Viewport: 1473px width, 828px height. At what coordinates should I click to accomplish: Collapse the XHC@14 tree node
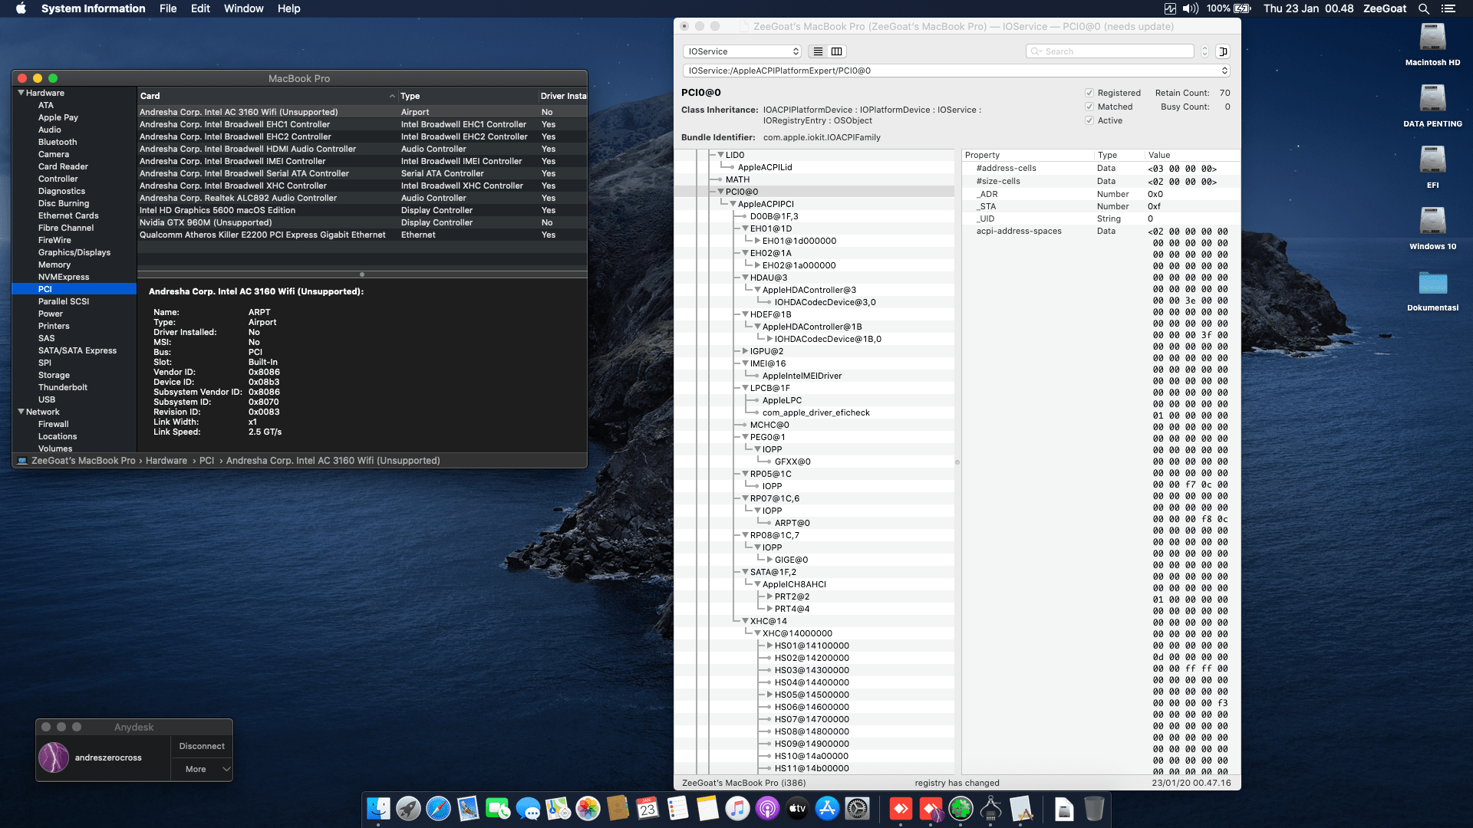point(745,621)
